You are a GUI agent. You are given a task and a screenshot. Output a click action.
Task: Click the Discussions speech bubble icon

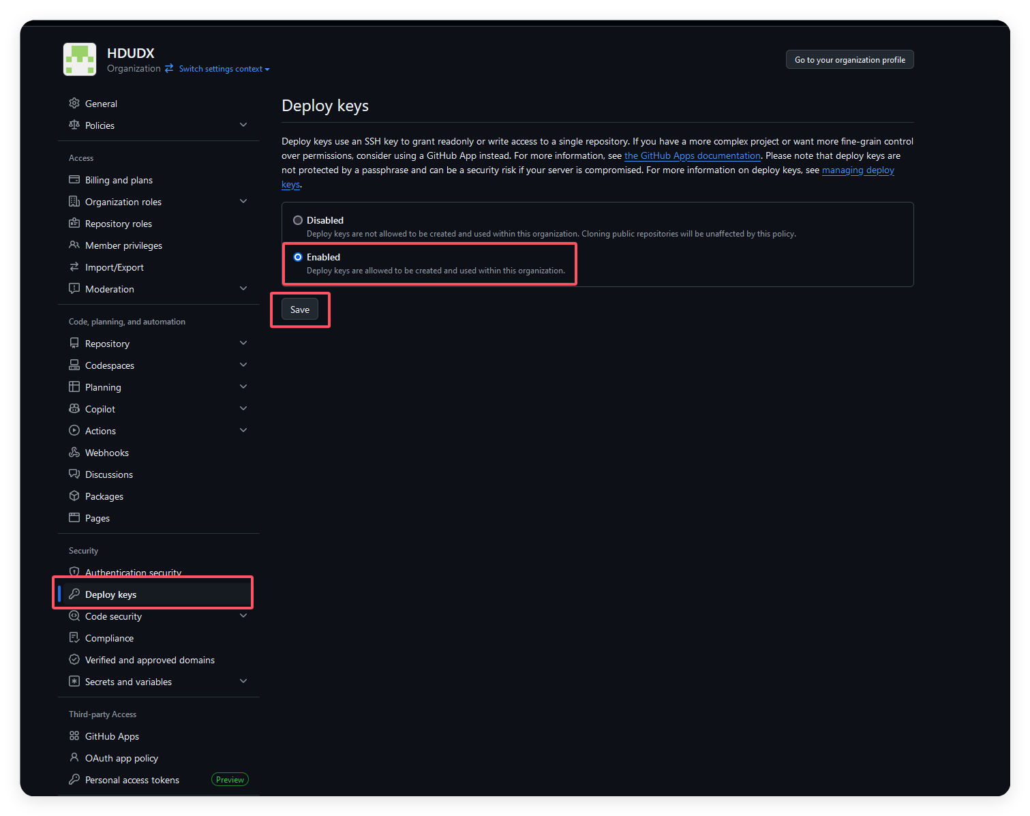(74, 474)
